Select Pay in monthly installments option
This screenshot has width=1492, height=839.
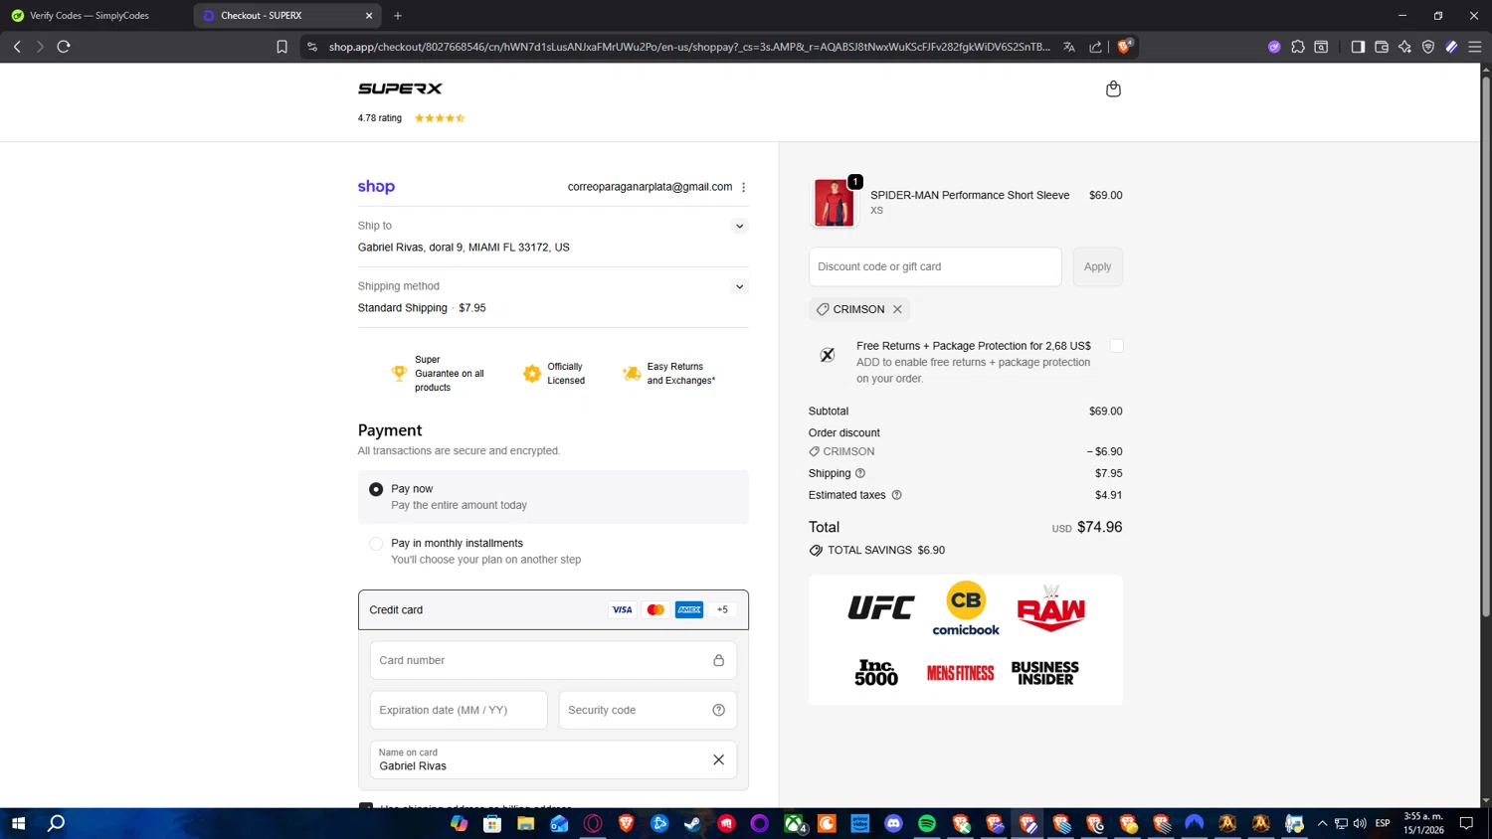click(376, 544)
